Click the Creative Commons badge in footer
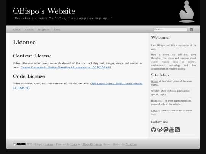 click(x=19, y=144)
